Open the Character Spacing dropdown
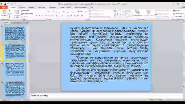The height and width of the screenshot is (104, 185). click(53, 15)
